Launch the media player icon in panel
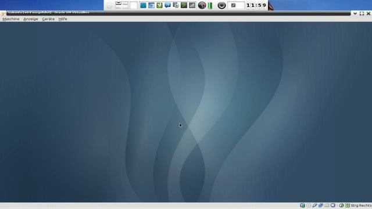 coord(176,5)
